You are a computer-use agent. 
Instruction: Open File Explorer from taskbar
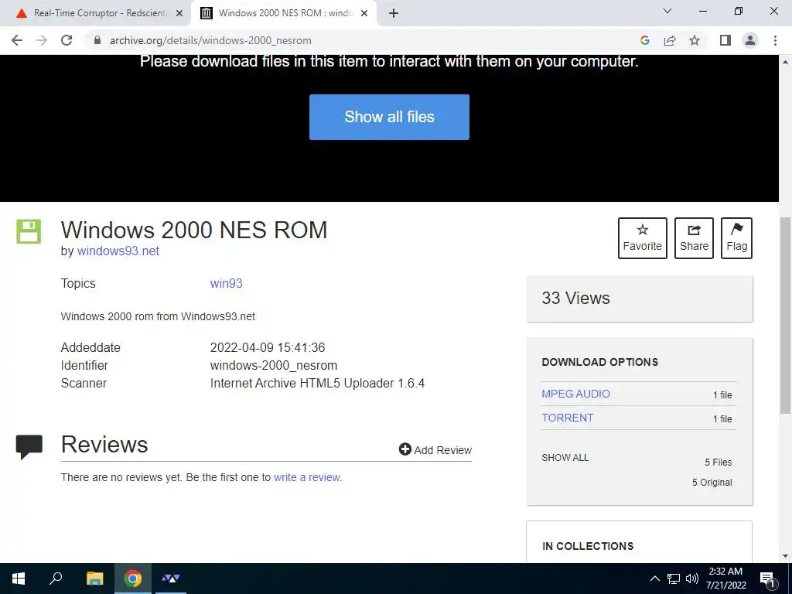click(x=94, y=579)
